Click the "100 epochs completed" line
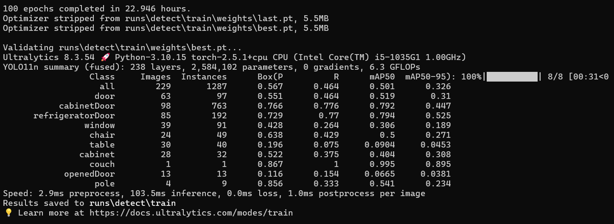The width and height of the screenshot is (614, 224). (97, 9)
